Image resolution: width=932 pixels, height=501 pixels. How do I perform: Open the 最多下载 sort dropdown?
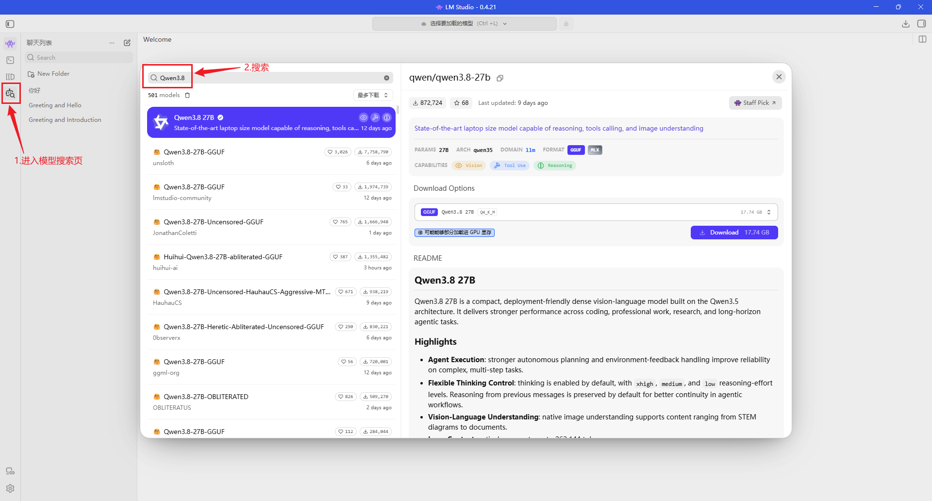pos(373,95)
